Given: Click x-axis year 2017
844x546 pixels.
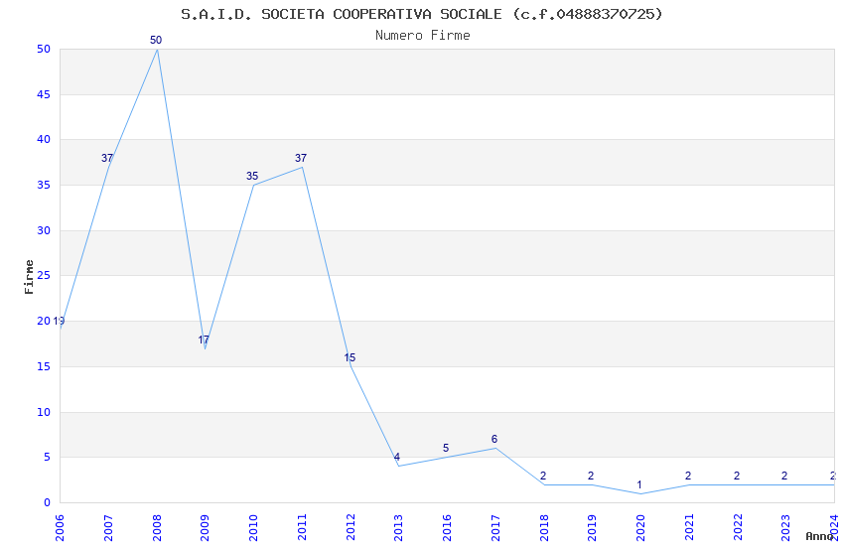Looking at the screenshot, I should click(495, 528).
